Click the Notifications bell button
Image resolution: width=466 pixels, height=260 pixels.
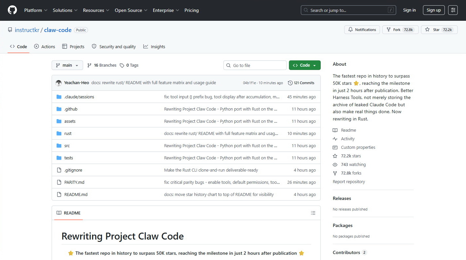[362, 30]
